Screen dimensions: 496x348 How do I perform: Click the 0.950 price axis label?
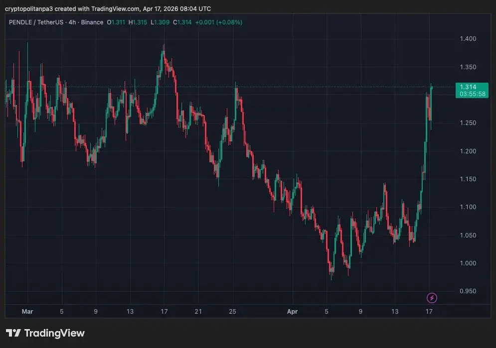(x=468, y=291)
